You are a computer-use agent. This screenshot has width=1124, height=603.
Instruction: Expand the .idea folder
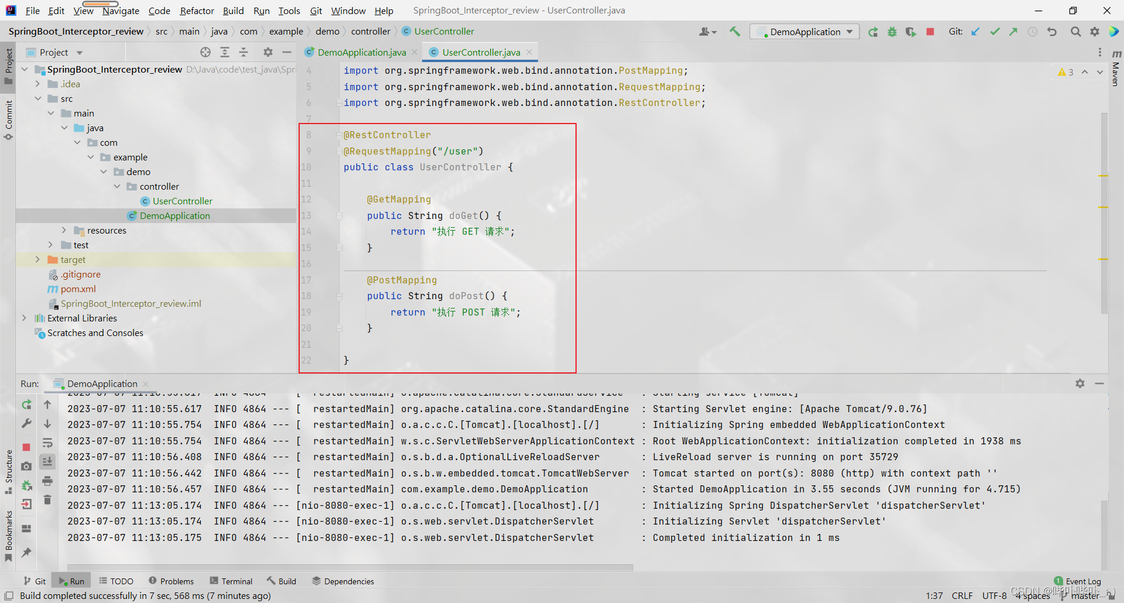tap(37, 84)
